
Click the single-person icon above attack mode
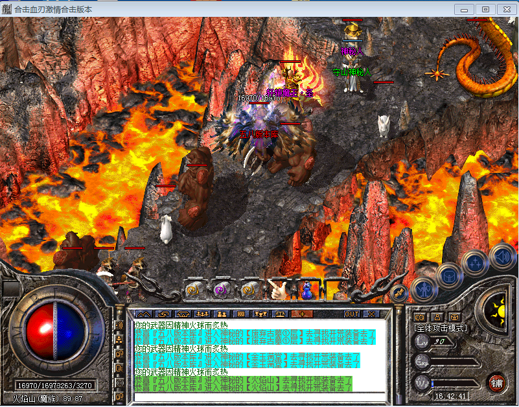[437, 317]
